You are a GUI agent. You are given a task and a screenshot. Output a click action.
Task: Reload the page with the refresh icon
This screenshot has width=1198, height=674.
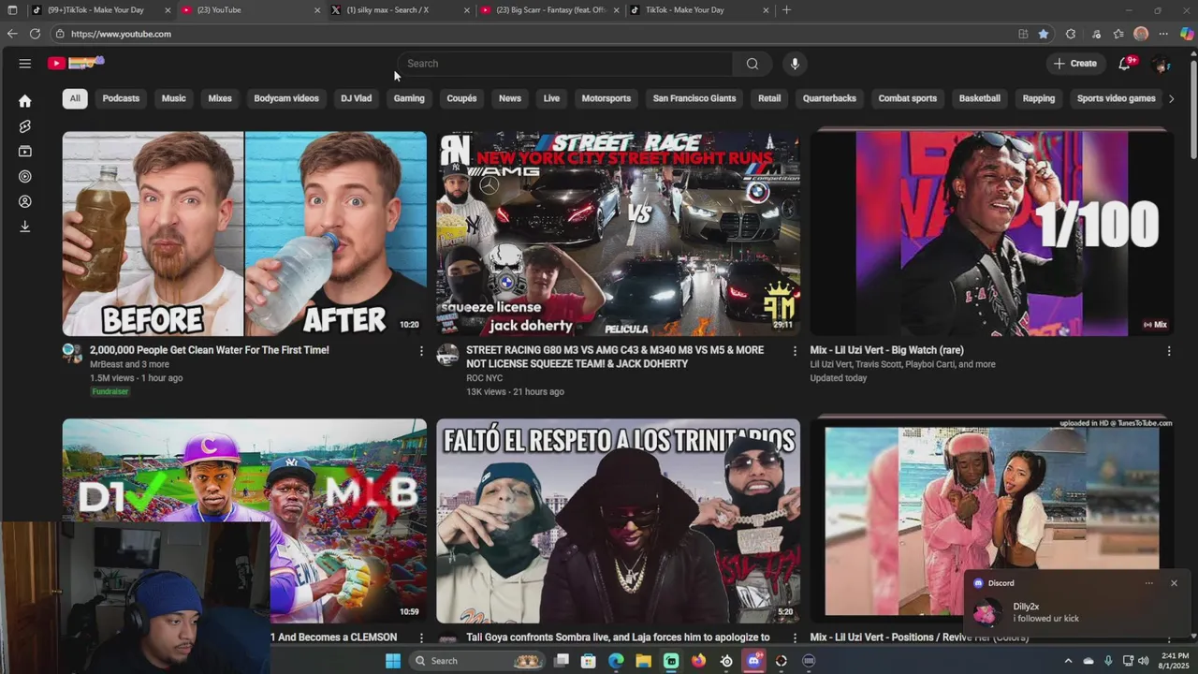[x=35, y=34]
